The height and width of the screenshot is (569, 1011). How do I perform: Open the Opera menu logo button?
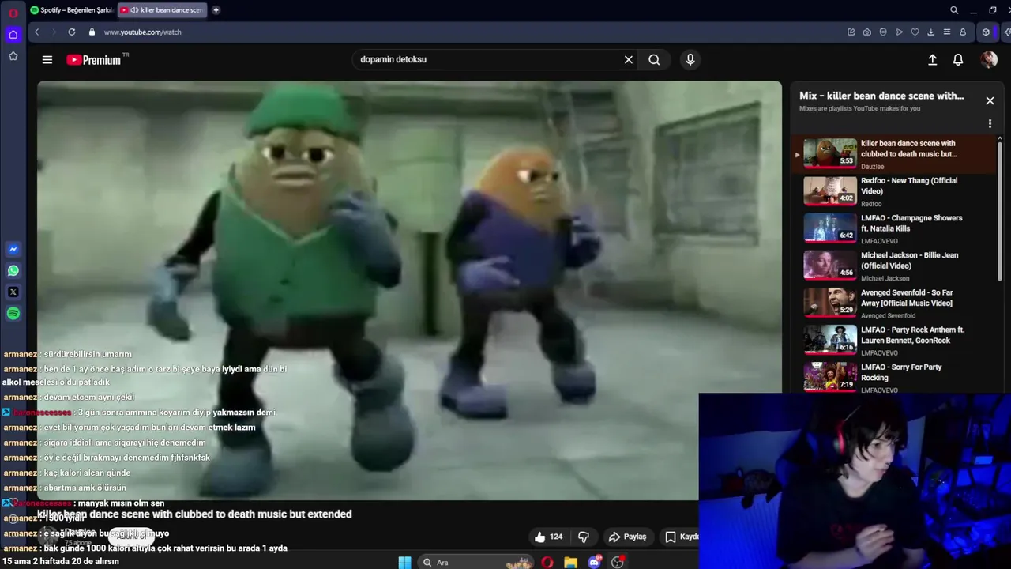point(13,13)
